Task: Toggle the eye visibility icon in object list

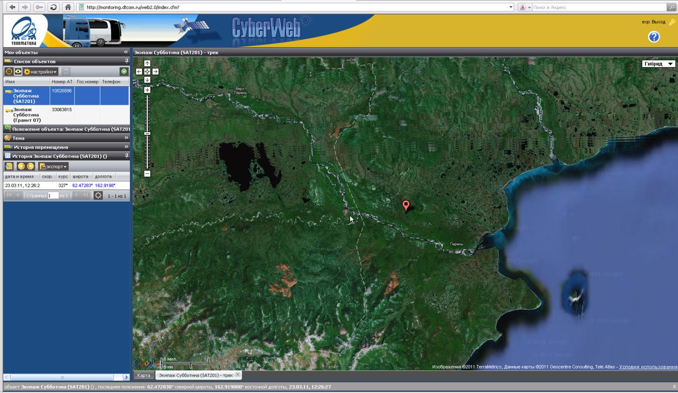Action: [18, 71]
